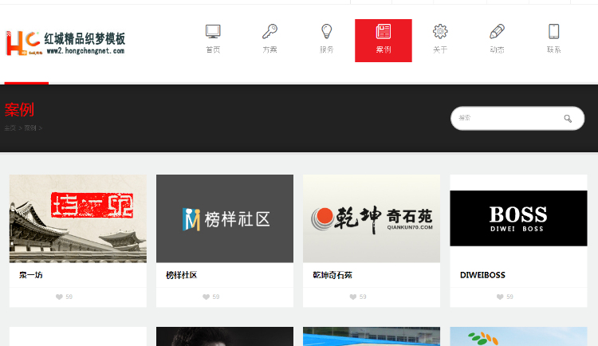
Task: Select the 动态 pencil icon
Action: pyautogui.click(x=497, y=31)
